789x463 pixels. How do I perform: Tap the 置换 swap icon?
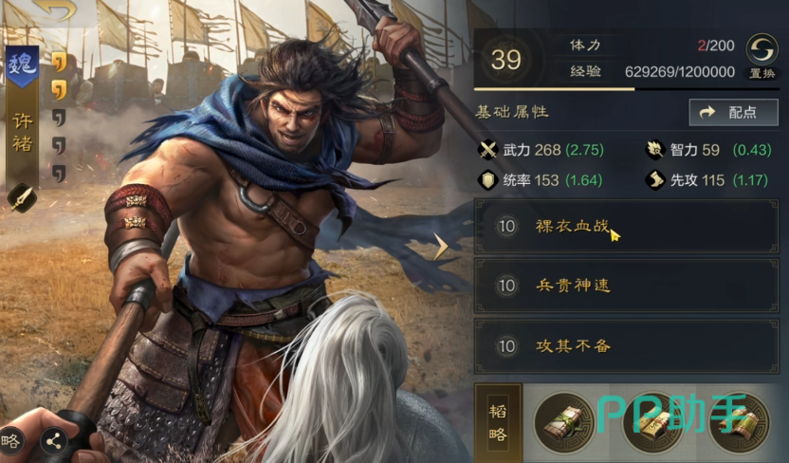click(761, 49)
